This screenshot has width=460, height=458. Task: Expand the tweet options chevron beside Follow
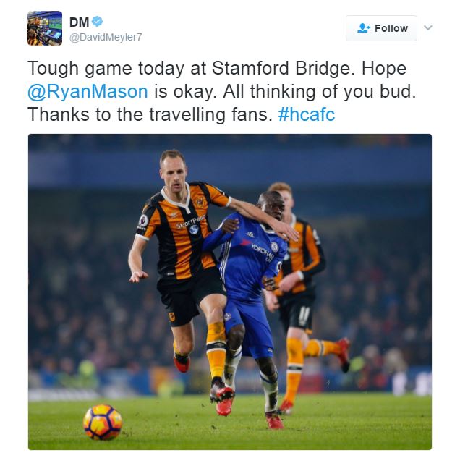pyautogui.click(x=428, y=28)
